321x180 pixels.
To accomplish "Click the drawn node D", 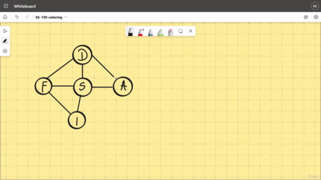I will click(x=82, y=55).
